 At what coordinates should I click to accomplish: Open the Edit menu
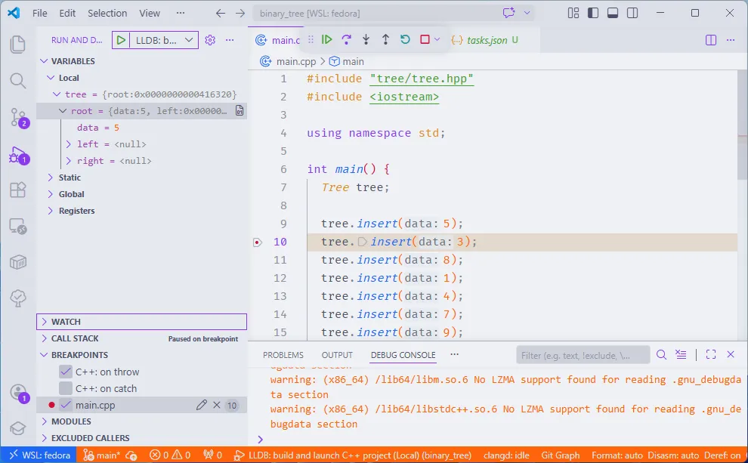67,13
